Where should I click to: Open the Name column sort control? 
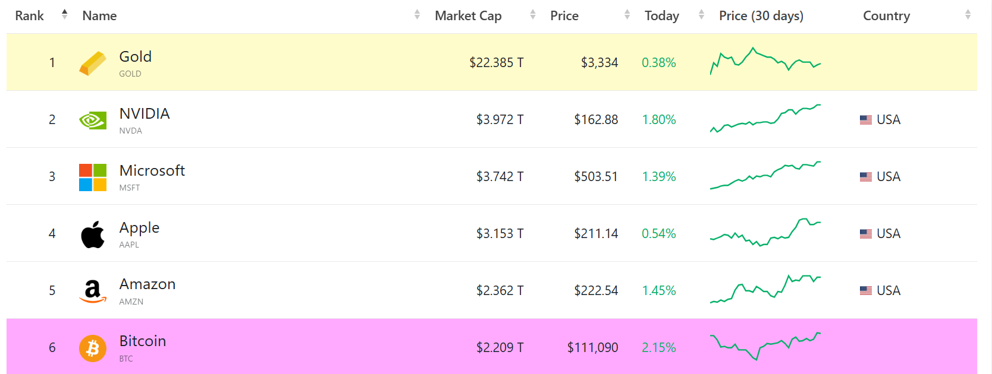click(x=416, y=15)
